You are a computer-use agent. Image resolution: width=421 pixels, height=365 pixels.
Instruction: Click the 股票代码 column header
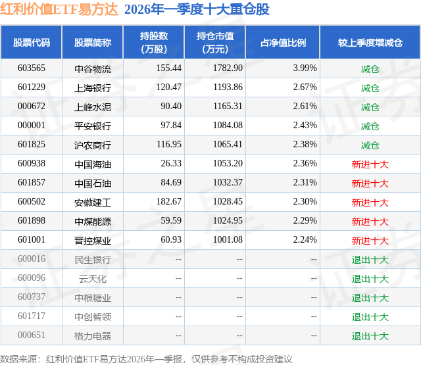[x=32, y=42]
